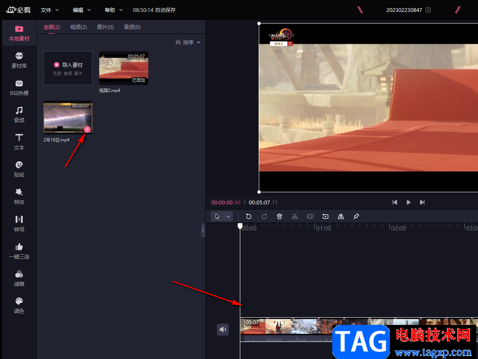This screenshot has height=359, width=478.
Task: Expand the 排序 sort dropdown
Action: (x=188, y=42)
